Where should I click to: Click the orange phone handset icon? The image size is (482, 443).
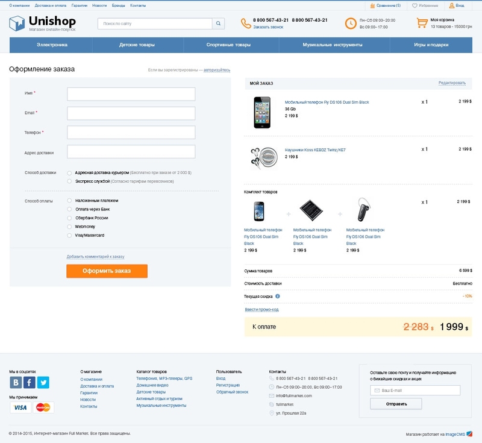[245, 24]
